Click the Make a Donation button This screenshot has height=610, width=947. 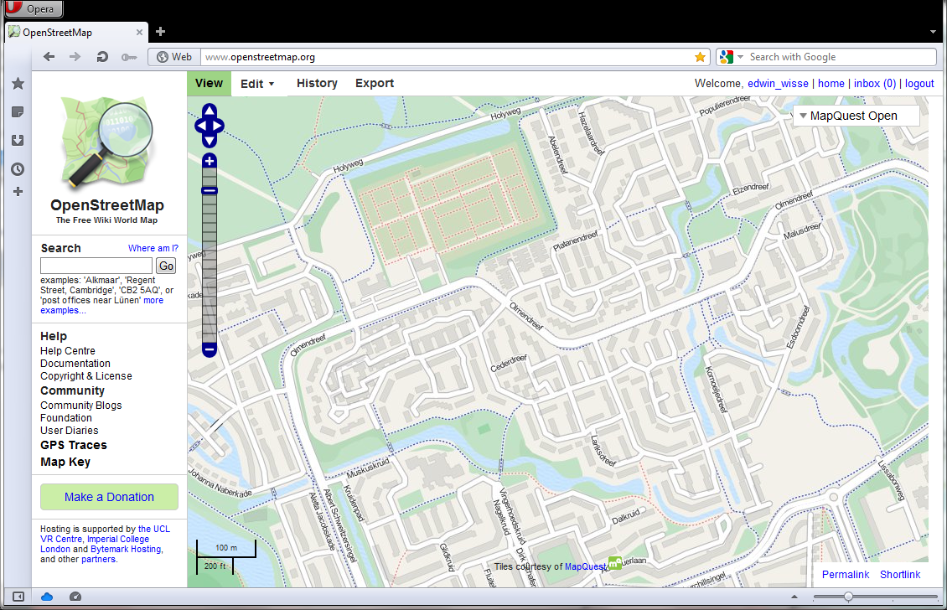pyautogui.click(x=109, y=497)
